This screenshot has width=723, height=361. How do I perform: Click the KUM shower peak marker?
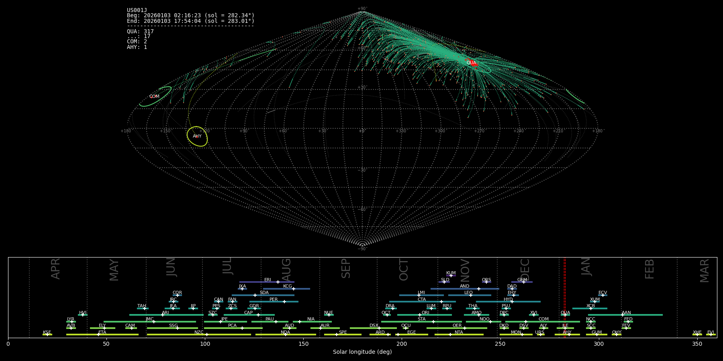click(451, 276)
